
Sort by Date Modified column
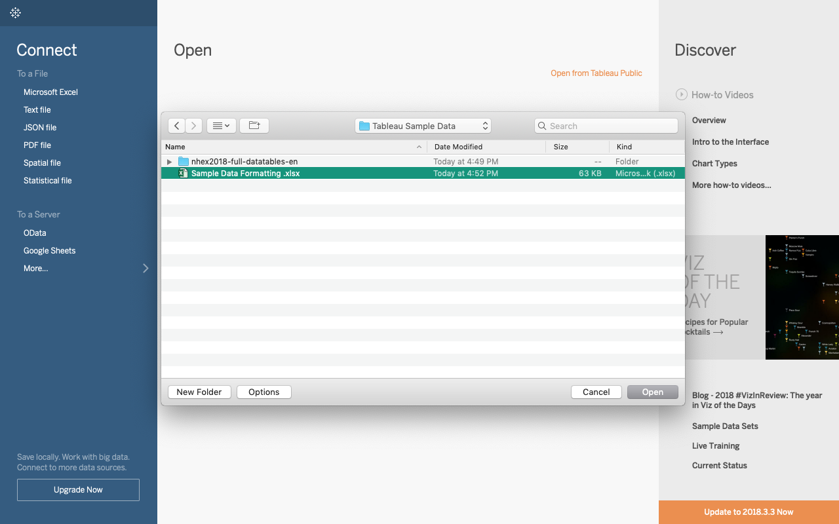[486, 147]
